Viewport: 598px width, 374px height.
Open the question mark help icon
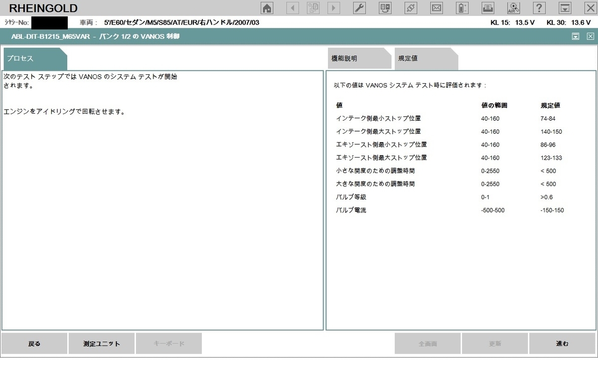(539, 7)
